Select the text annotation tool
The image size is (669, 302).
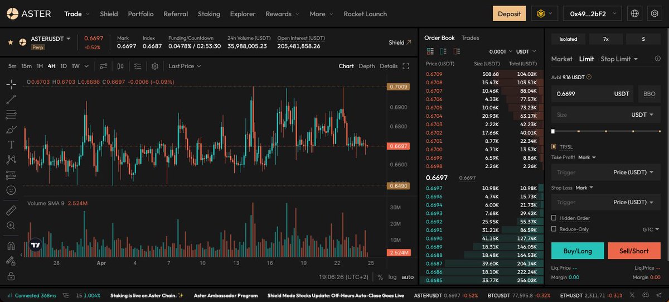click(11, 145)
